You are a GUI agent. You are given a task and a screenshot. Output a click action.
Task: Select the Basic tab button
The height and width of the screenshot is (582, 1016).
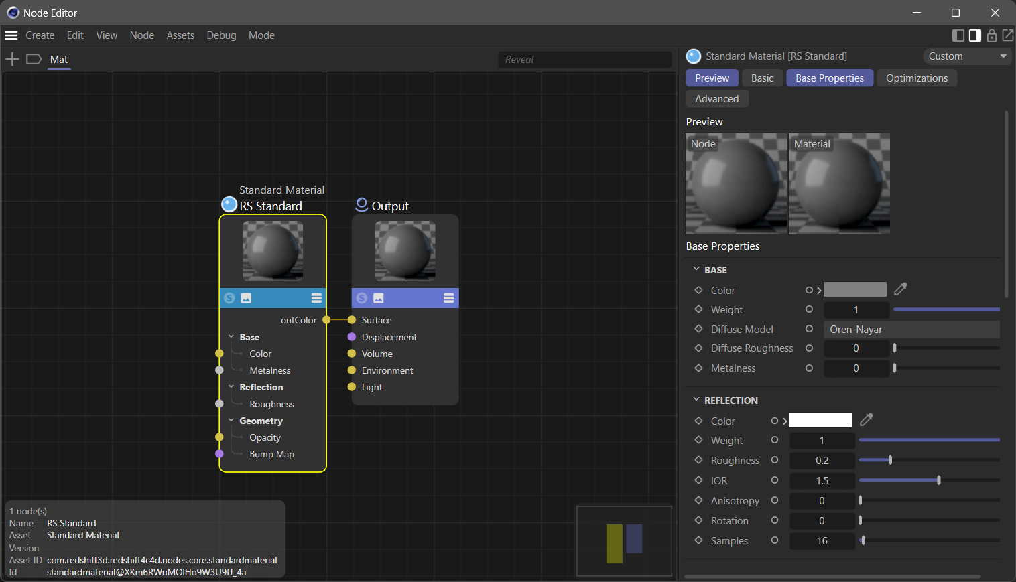[762, 78]
